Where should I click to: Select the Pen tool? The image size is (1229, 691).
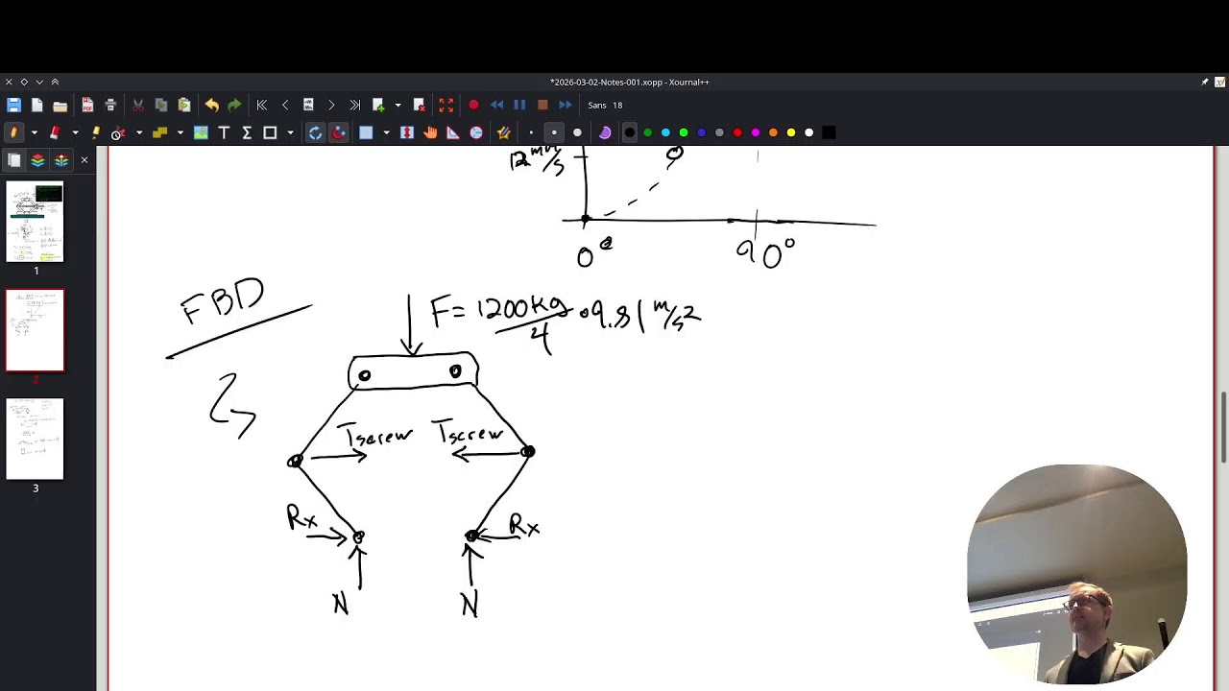pos(13,132)
